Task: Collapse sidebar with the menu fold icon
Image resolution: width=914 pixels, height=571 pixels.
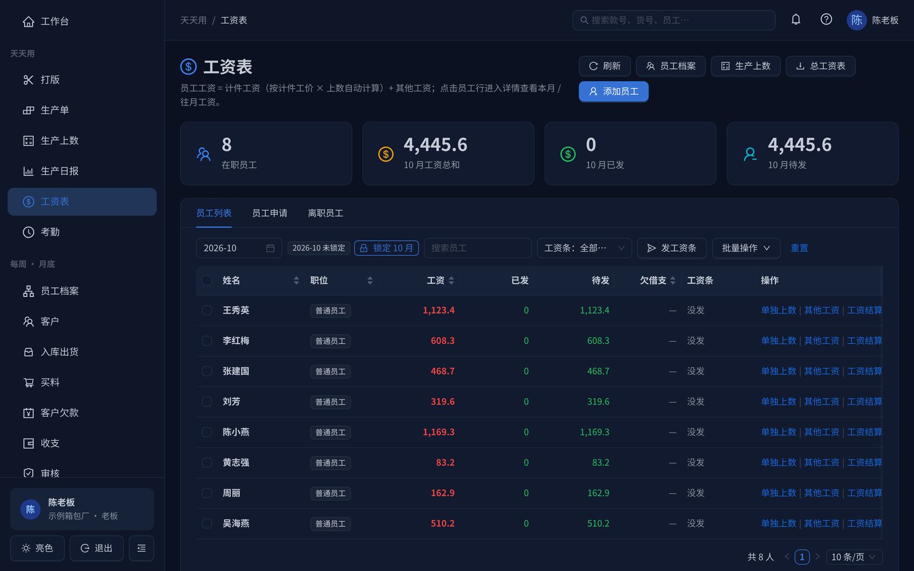Action: 142,548
